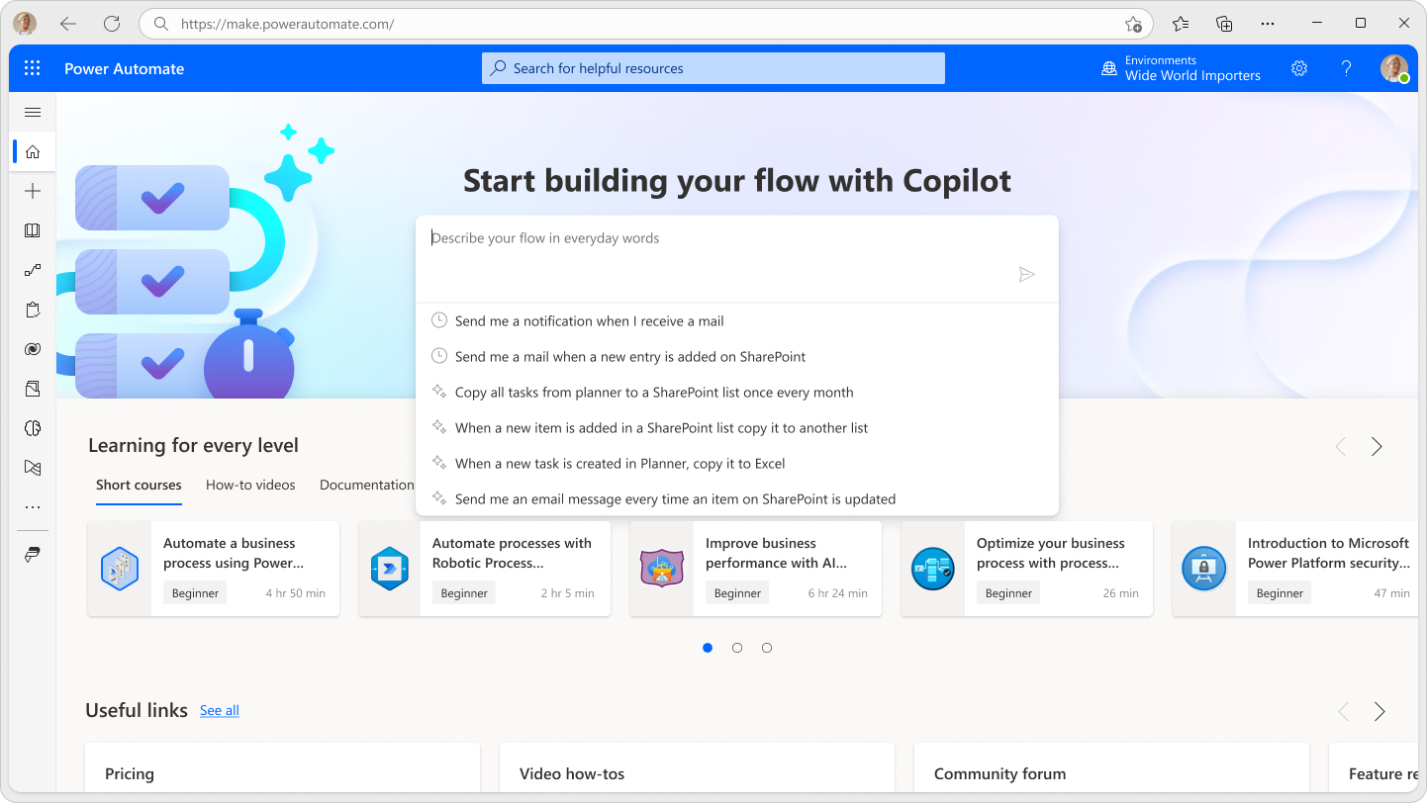Collapse the left navigation hamburger menu

point(33,113)
